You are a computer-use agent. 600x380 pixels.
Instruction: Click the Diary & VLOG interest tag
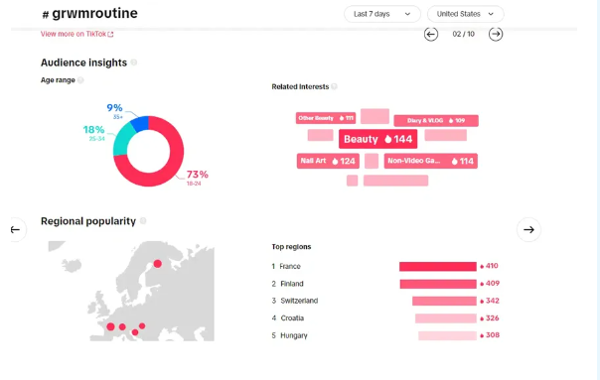(436, 120)
